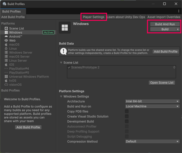Click the Open Scene List button

tap(162, 83)
